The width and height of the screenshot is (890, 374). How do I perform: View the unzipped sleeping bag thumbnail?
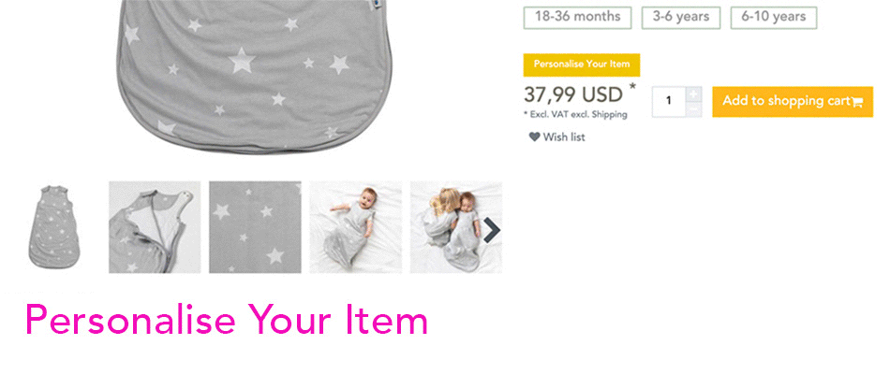click(x=155, y=227)
